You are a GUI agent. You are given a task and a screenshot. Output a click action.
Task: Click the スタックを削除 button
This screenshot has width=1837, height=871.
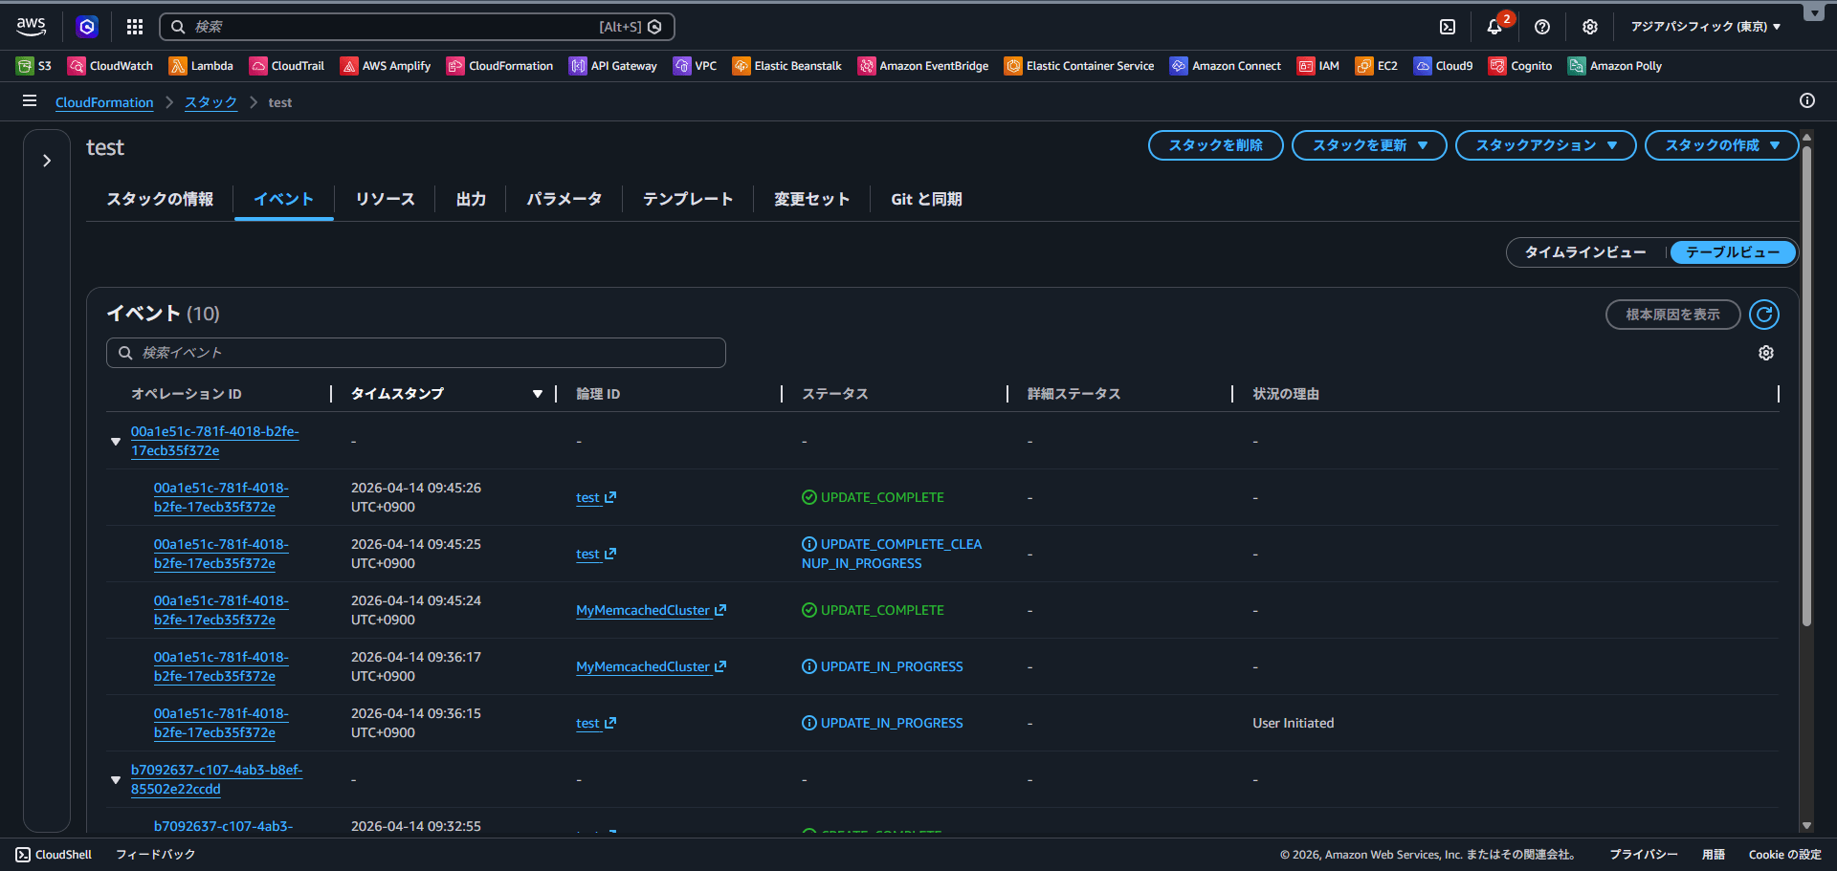pos(1215,145)
